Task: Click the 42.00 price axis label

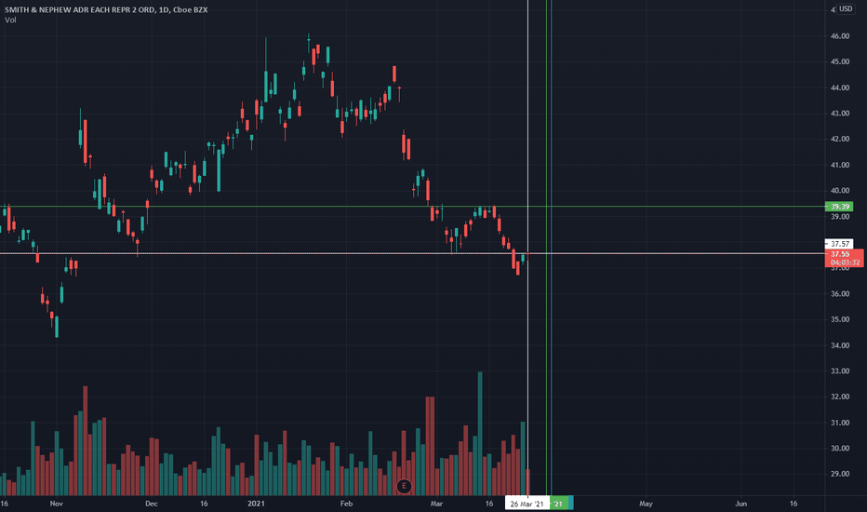Action: click(x=840, y=139)
